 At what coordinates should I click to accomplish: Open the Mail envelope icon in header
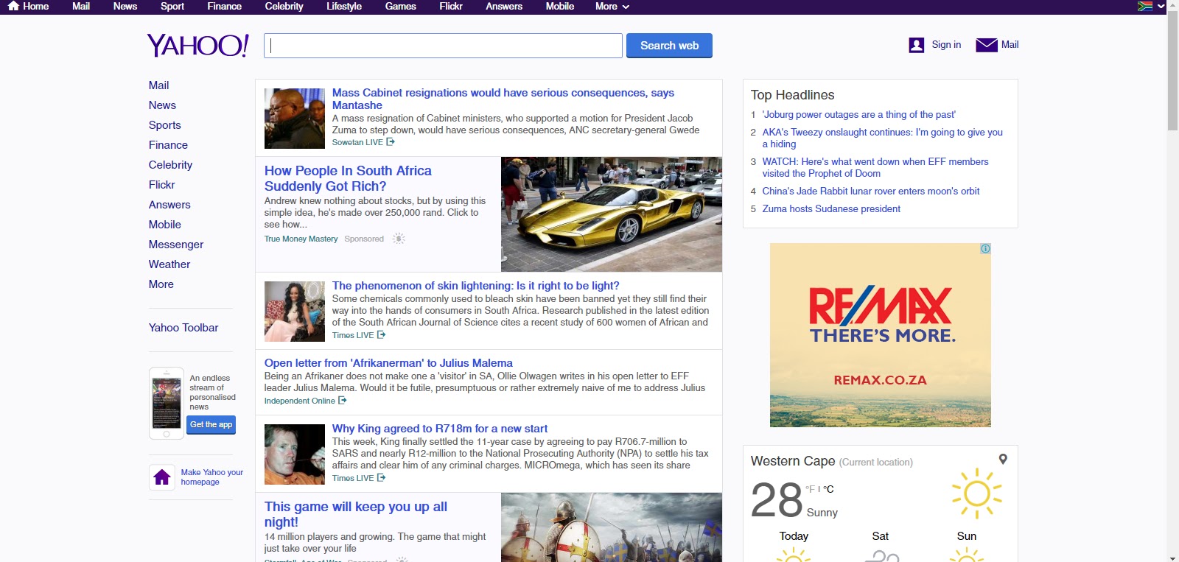coord(987,45)
